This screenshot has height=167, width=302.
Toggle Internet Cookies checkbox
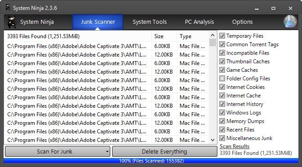(x=222, y=87)
